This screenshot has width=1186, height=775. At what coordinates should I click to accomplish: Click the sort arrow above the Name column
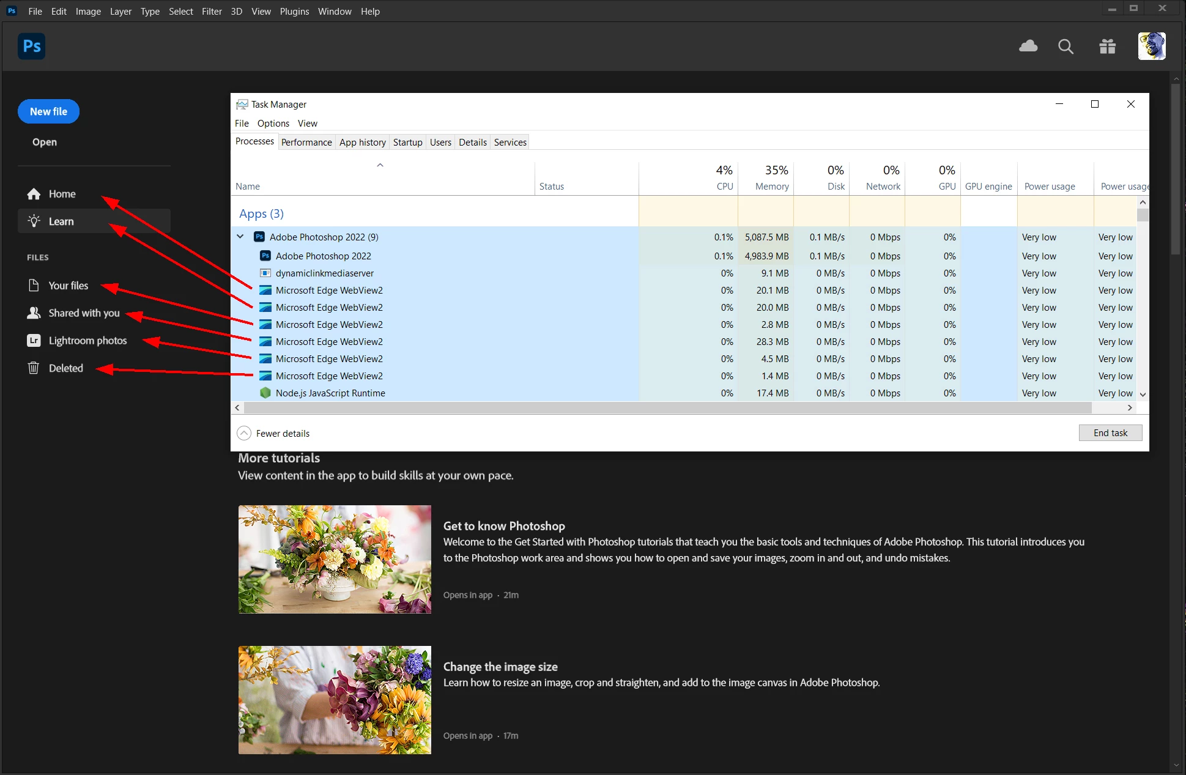[x=380, y=165]
